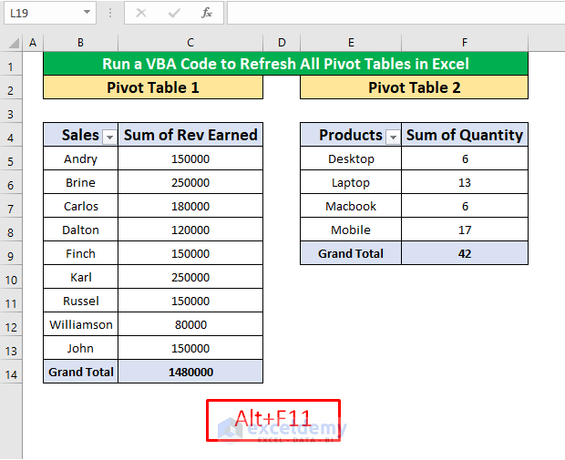Image resolution: width=565 pixels, height=460 pixels.
Task: Select the 180000 value for Carlos
Action: (190, 206)
